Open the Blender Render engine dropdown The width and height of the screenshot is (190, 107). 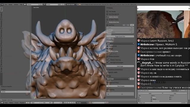72,4
